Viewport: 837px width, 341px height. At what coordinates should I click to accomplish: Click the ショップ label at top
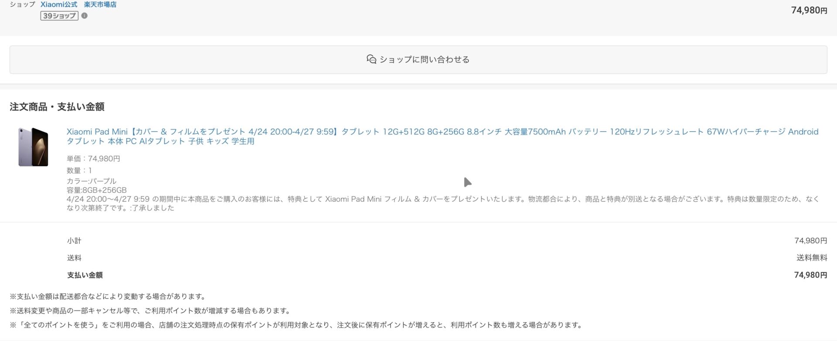(22, 5)
